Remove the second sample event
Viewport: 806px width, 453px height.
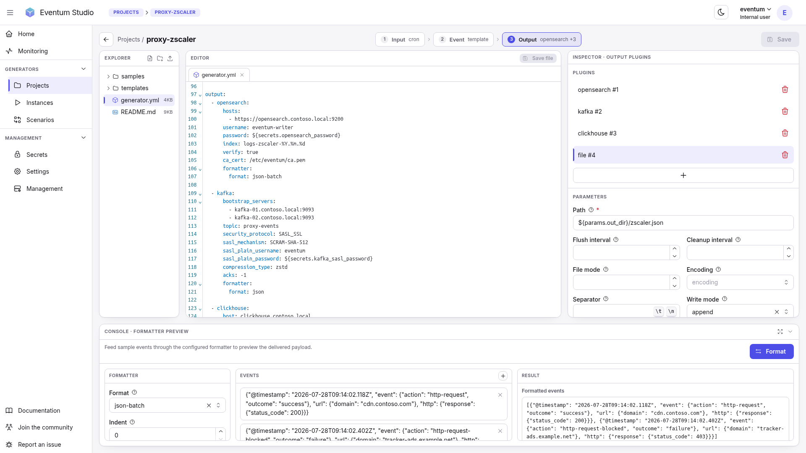pyautogui.click(x=500, y=431)
